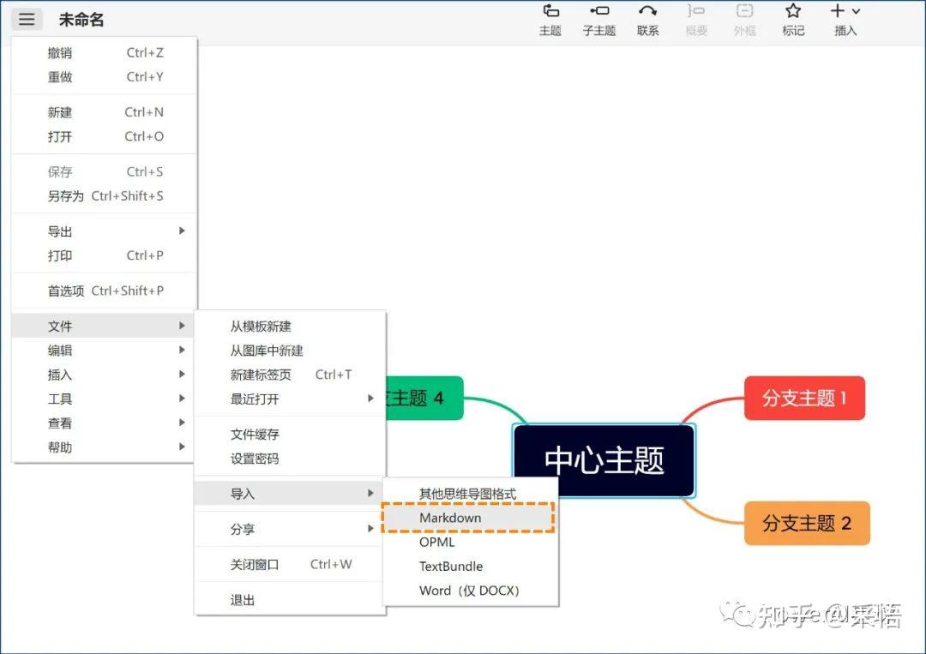Image resolution: width=926 pixels, height=654 pixels.
Task: Open the 帮助 (Help) menu entry
Action: 60,447
